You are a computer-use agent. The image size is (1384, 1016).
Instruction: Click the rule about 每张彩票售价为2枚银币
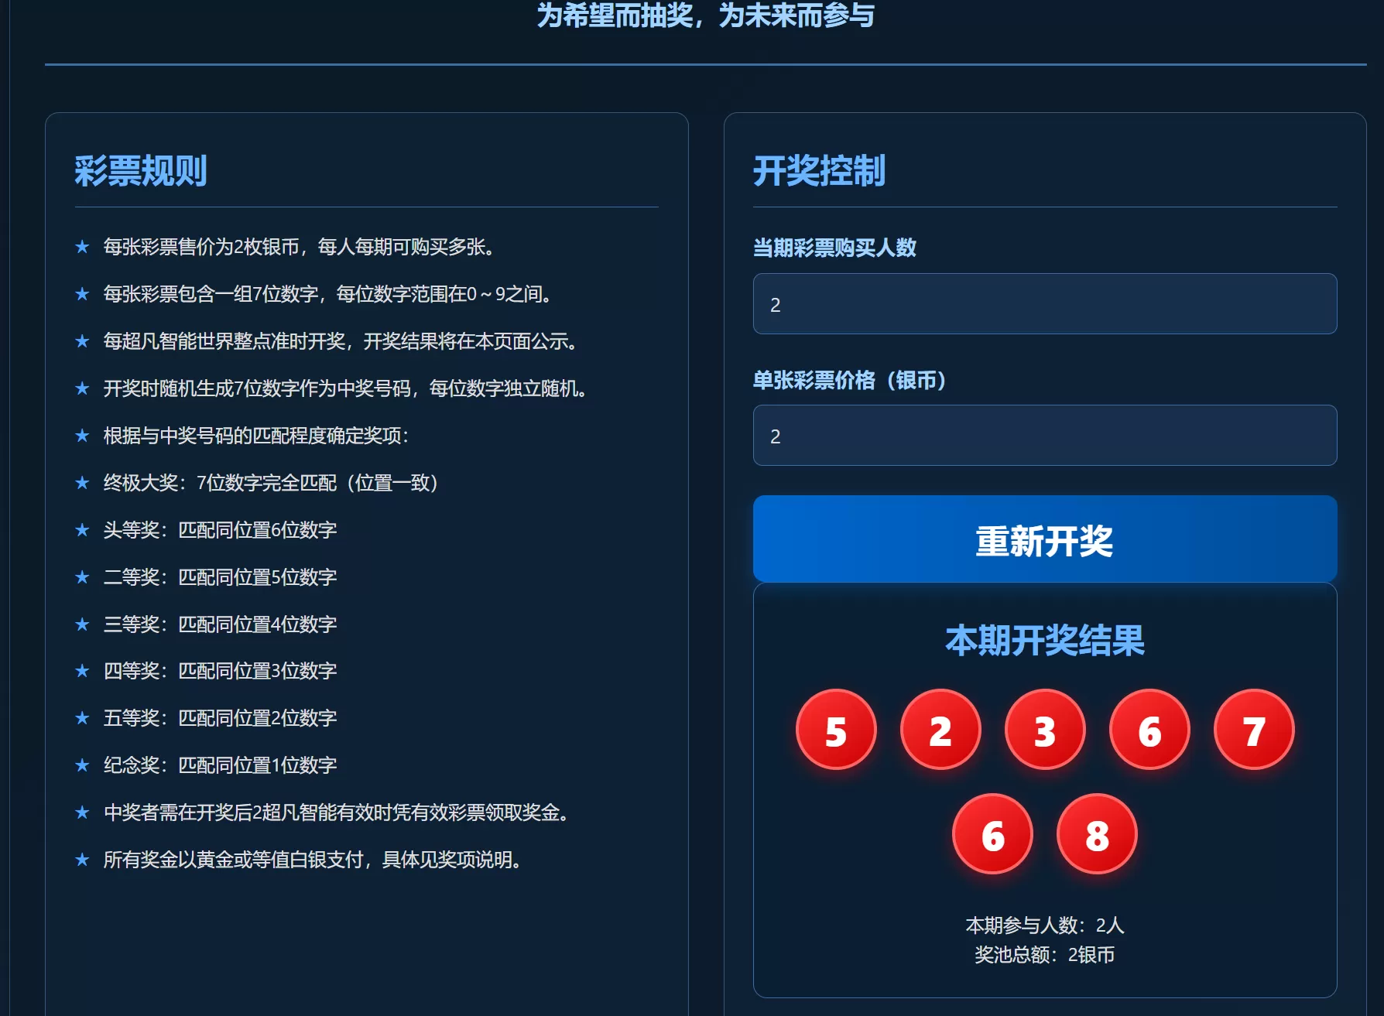click(x=300, y=248)
